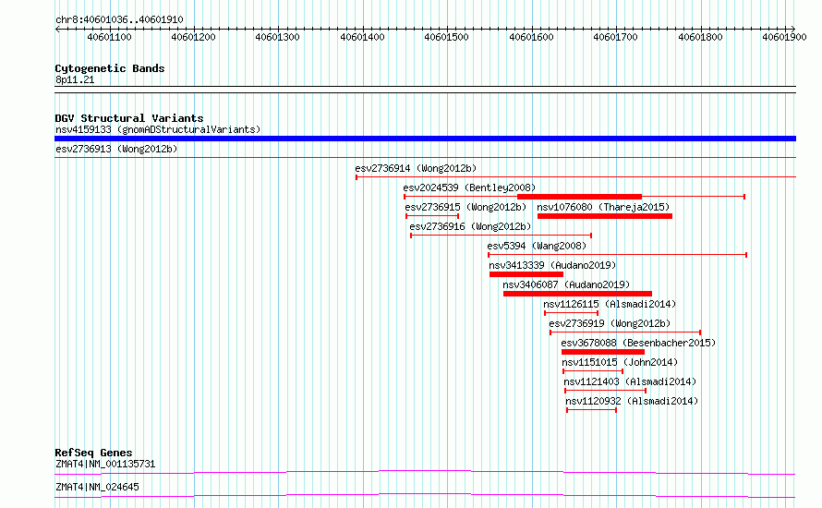The height and width of the screenshot is (508, 822).
Task: Select the esv3678088 thick red bar
Action: point(603,352)
